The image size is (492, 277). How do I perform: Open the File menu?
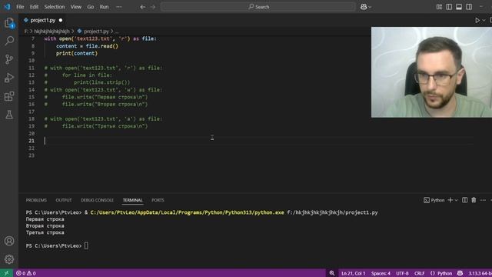(x=20, y=7)
